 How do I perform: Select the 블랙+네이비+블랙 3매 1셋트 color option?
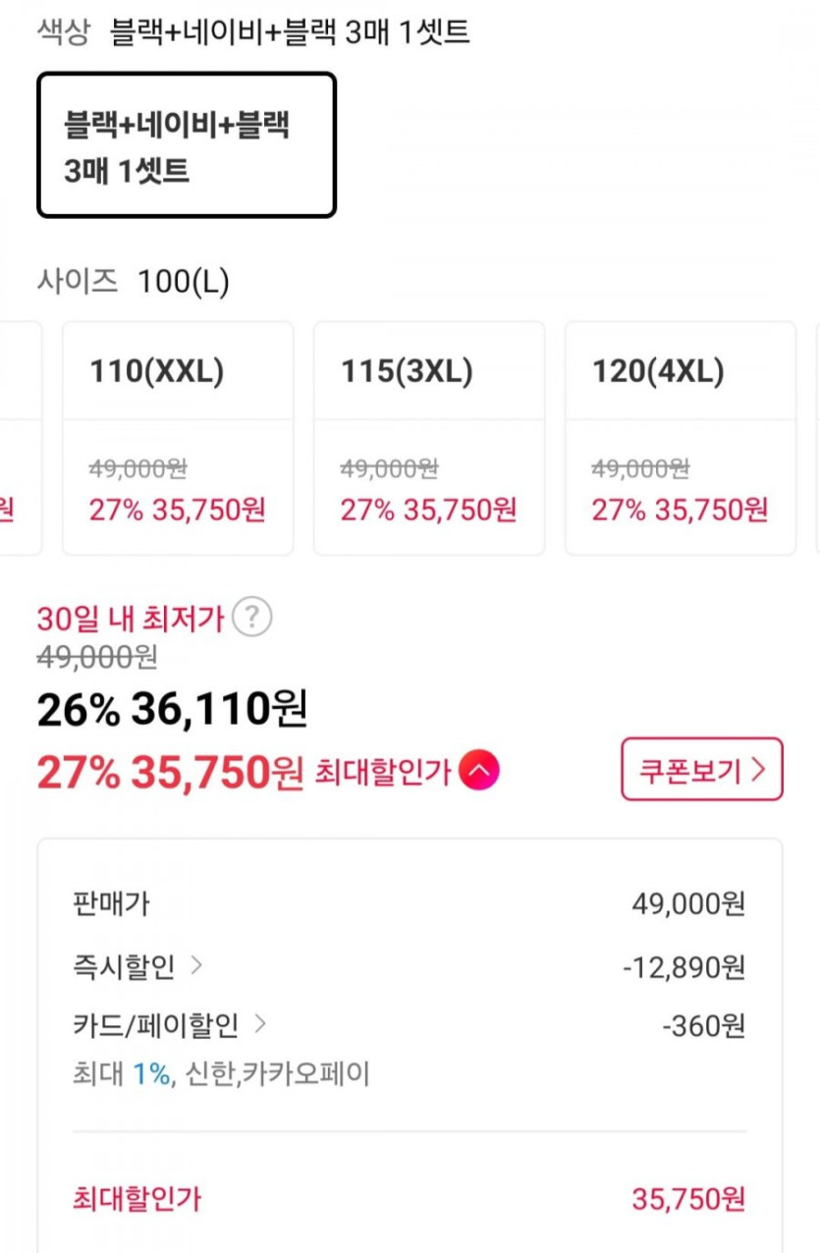point(187,145)
